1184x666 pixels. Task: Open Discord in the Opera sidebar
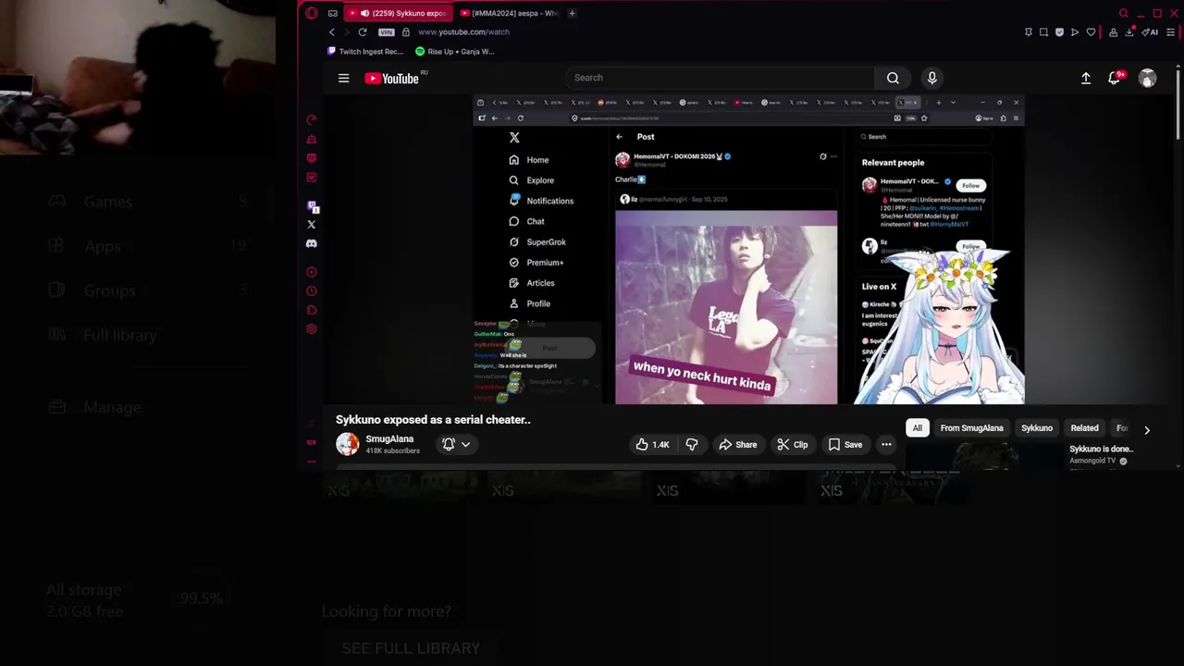pos(312,244)
